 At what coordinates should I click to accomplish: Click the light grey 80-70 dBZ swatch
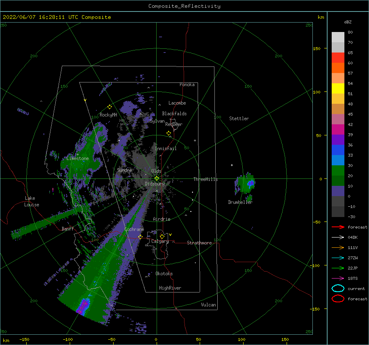[338, 37]
